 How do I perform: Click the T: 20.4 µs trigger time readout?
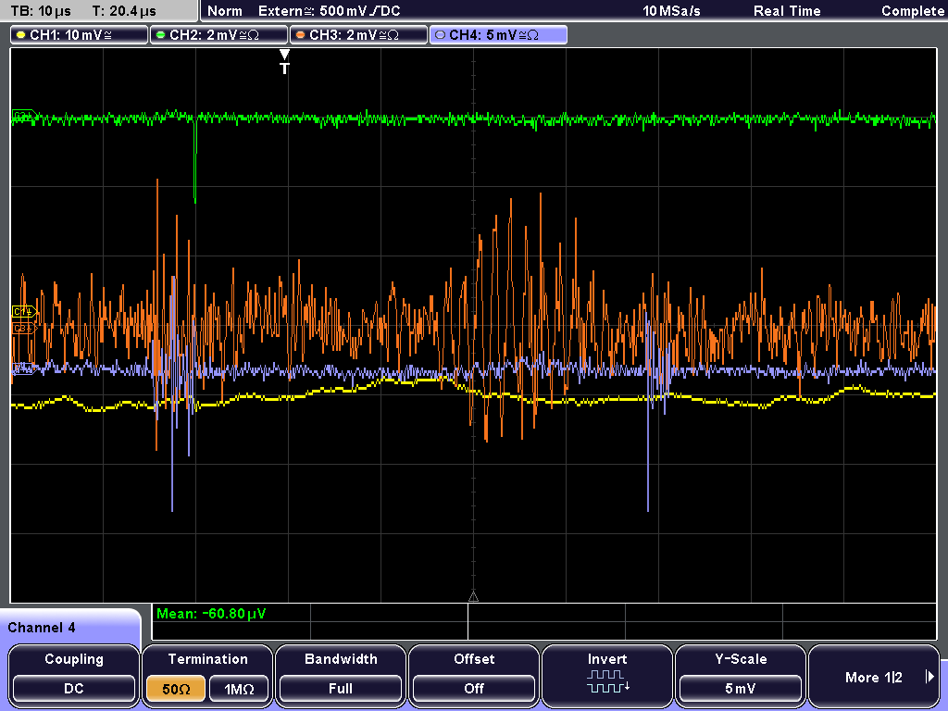(124, 11)
